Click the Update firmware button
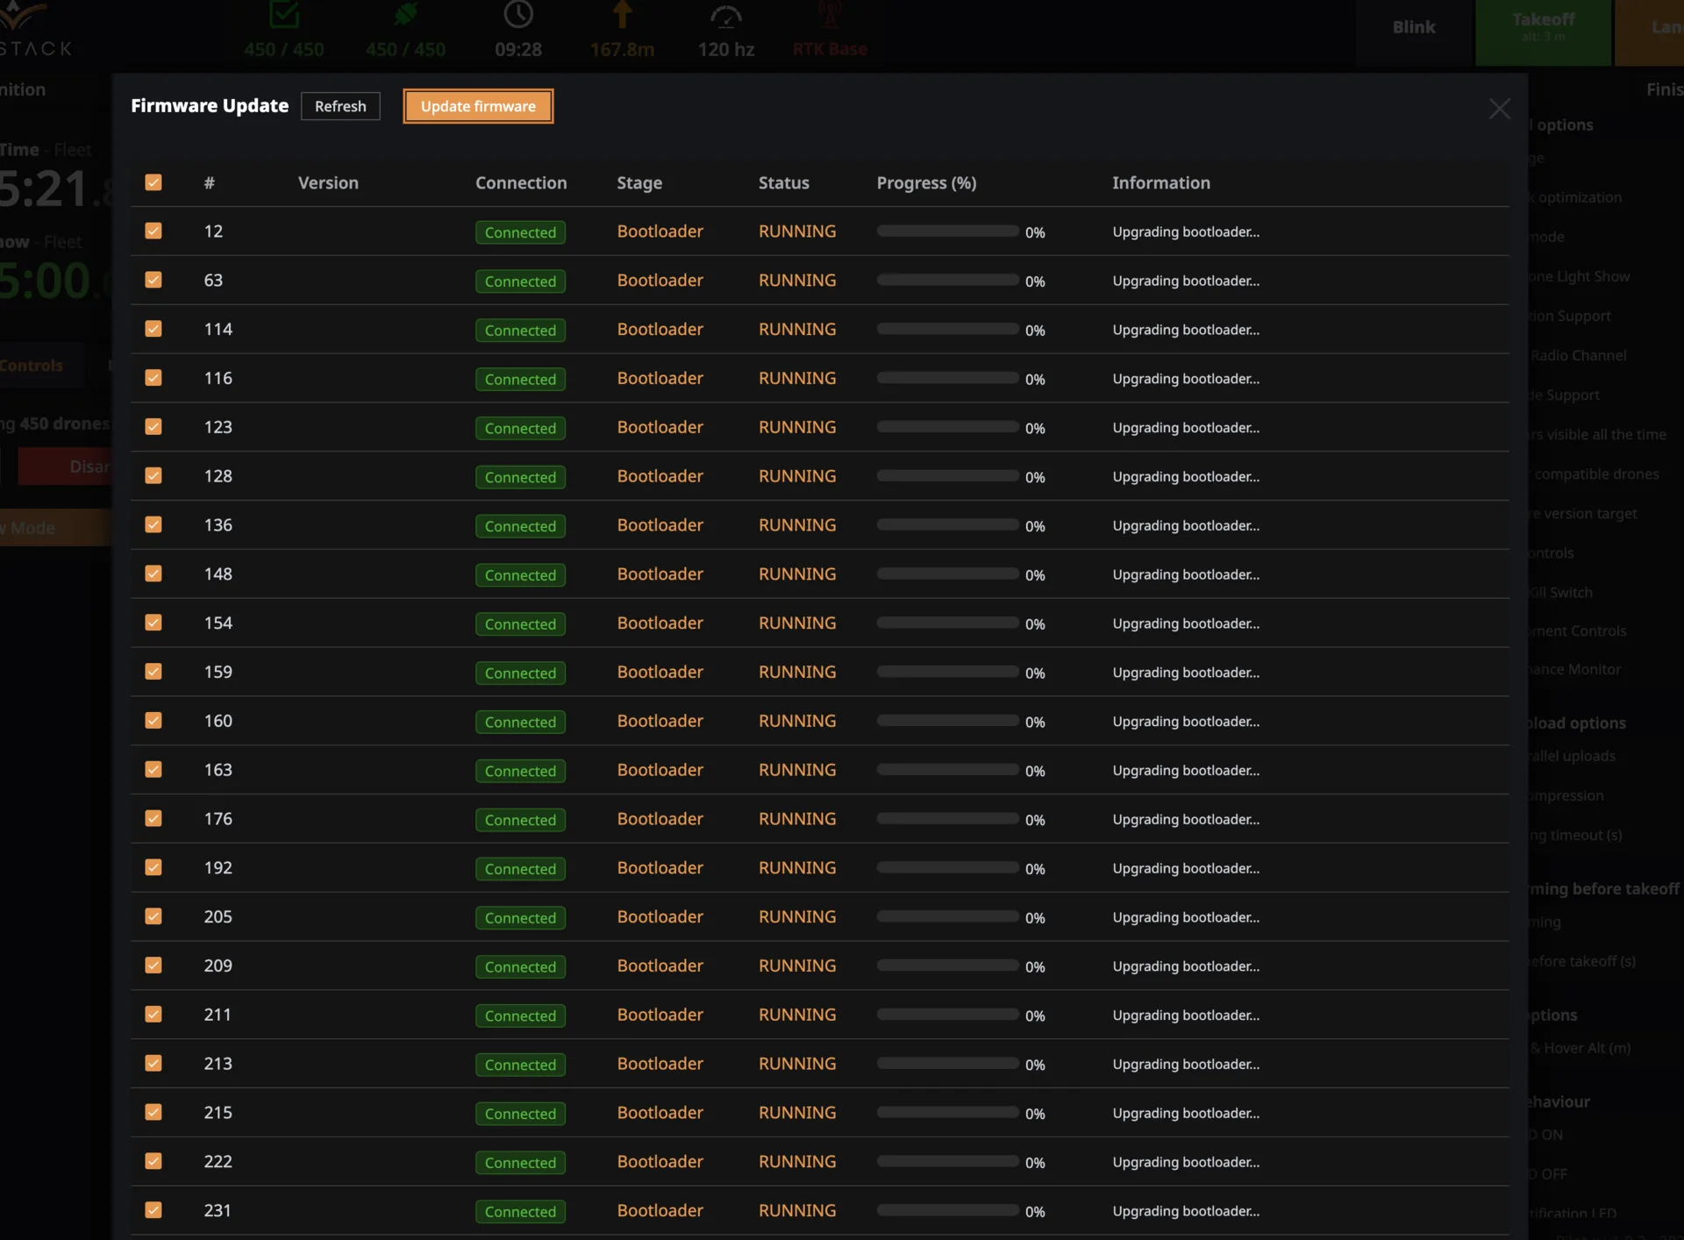Screen dimensions: 1684x1240 coord(478,106)
